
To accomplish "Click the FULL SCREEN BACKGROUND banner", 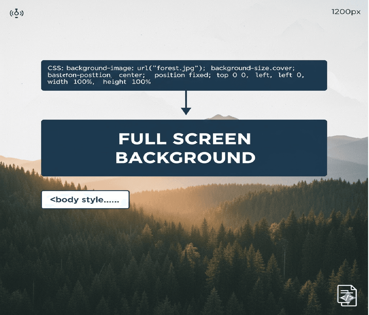I will pyautogui.click(x=184, y=149).
